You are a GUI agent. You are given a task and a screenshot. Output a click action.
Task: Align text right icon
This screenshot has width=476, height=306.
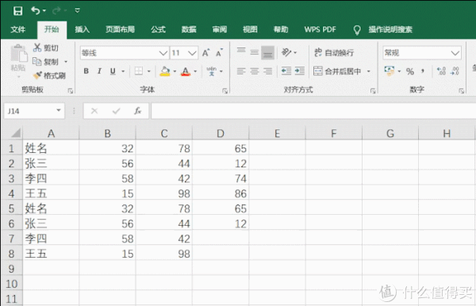click(268, 71)
